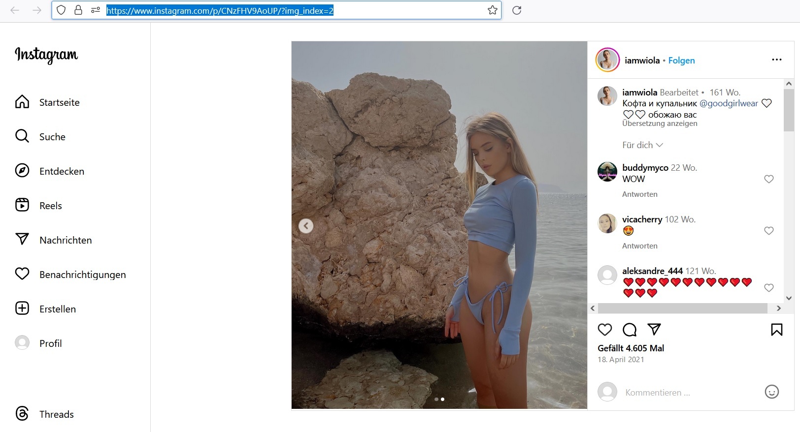Reply to vicacherry with Antworten

tap(639, 246)
